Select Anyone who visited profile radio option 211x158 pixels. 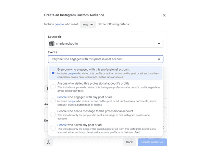point(53,87)
